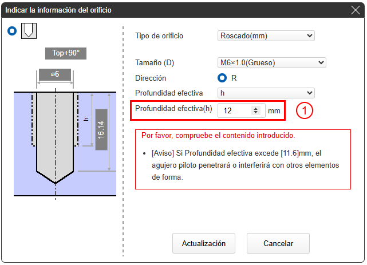Click the blind hole shape icon
The width and height of the screenshot is (367, 265).
point(29,31)
